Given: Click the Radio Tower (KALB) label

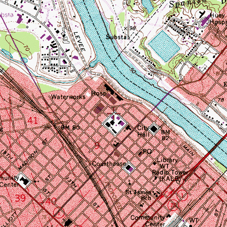Looking at the screenshot, I should coord(170,176).
